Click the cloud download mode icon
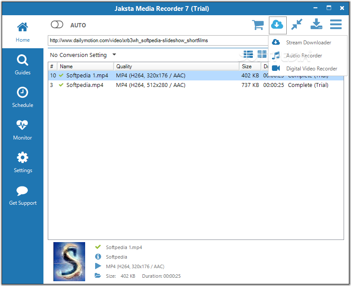The height and width of the screenshot is (286, 351). point(277,25)
